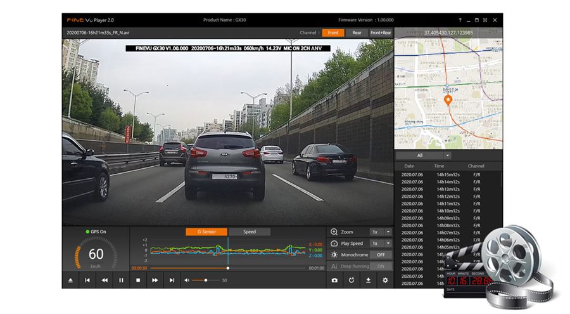Stop the video playback

(138, 280)
